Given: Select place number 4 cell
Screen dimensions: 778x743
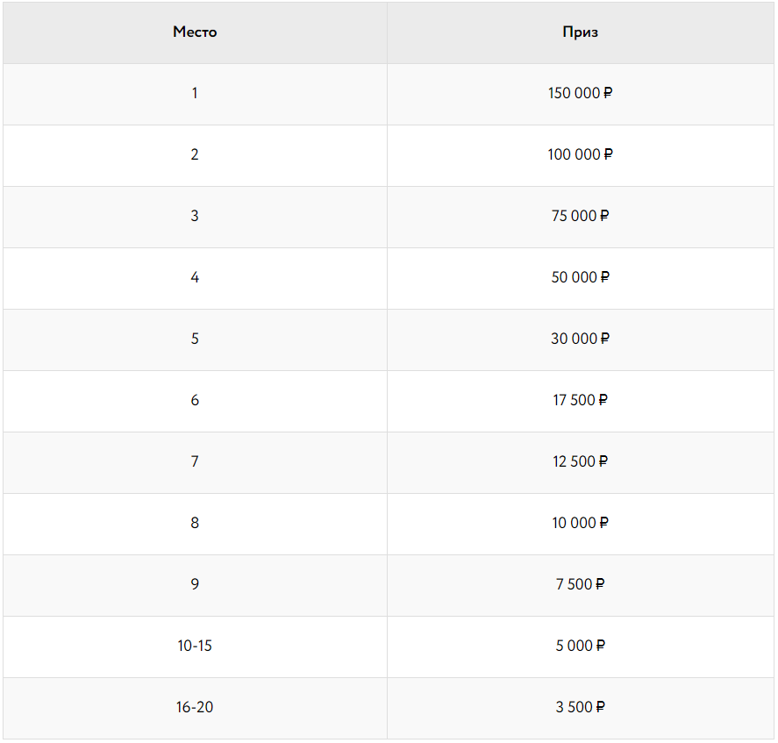Looking at the screenshot, I should click(195, 277).
